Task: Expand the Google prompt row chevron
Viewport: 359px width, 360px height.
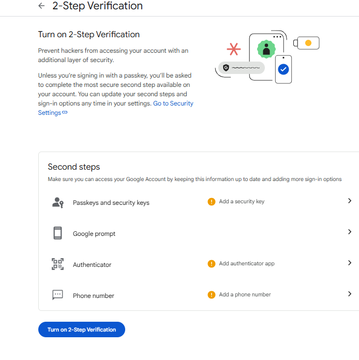Action: click(x=350, y=232)
